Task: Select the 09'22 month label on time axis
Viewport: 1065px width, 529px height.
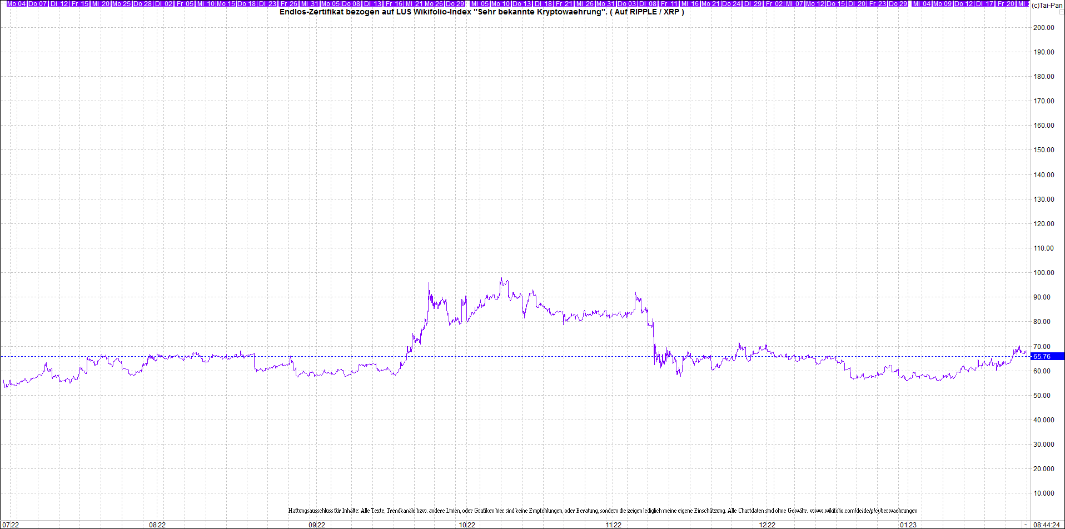Action: click(317, 525)
